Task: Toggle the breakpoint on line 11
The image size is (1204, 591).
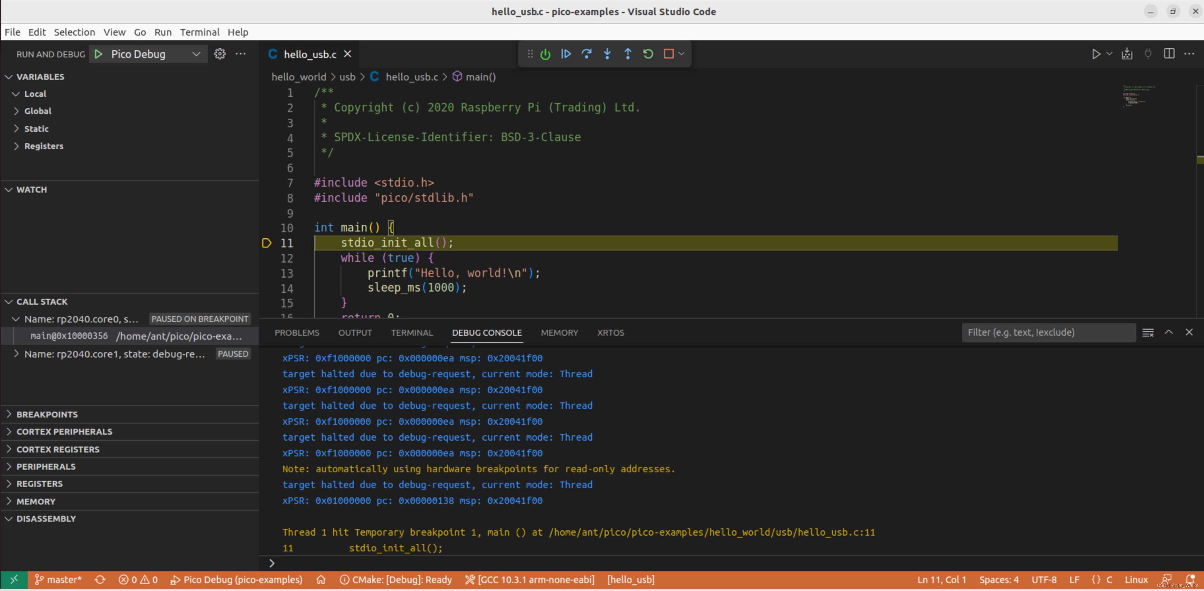Action: click(x=266, y=243)
